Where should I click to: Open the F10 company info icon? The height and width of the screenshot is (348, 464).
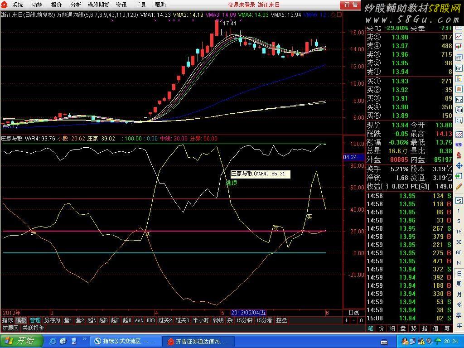[x=459, y=68]
